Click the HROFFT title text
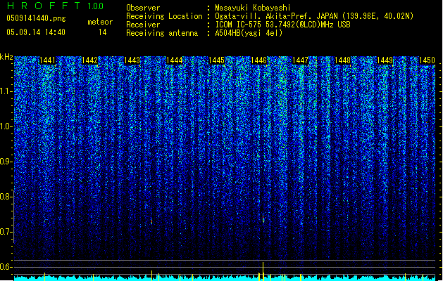The image size is (443, 281). 44,6
